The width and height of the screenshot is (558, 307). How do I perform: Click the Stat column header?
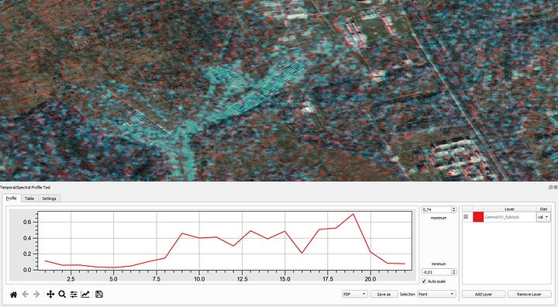click(x=543, y=209)
